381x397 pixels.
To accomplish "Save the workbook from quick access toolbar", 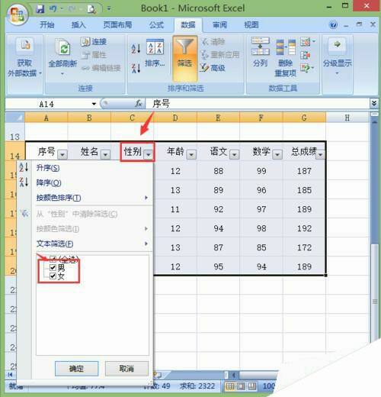I will 40,9.
